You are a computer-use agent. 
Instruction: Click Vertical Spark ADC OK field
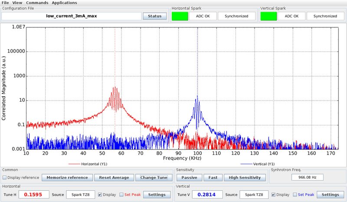pyautogui.click(x=291, y=16)
